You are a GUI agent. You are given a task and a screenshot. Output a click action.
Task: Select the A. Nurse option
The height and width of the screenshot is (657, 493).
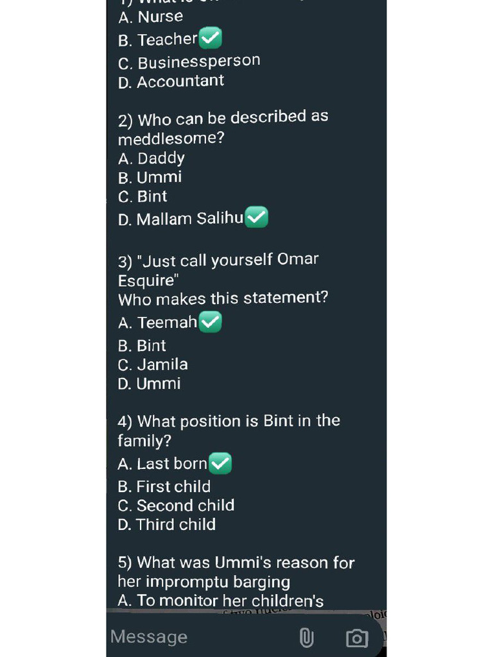point(151,17)
